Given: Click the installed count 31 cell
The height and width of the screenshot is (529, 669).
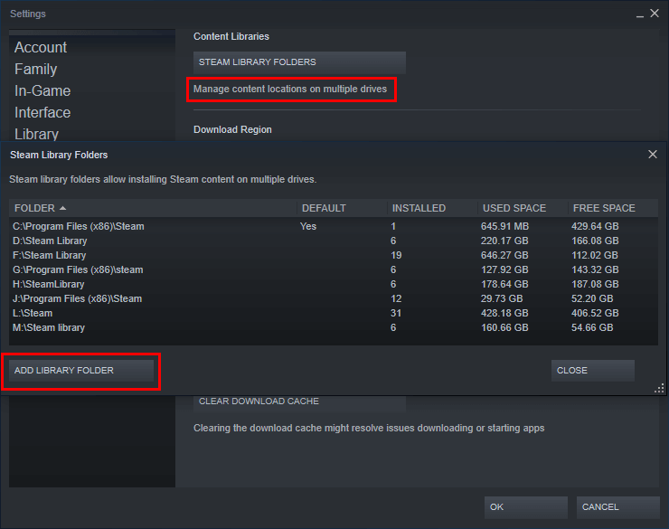Looking at the screenshot, I should 396,313.
